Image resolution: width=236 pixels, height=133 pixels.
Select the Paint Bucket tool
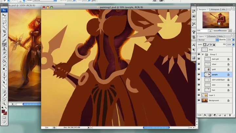coord(4,61)
